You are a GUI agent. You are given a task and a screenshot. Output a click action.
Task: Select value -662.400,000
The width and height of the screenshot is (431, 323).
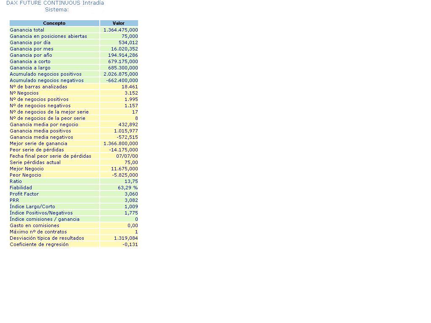coord(122,80)
